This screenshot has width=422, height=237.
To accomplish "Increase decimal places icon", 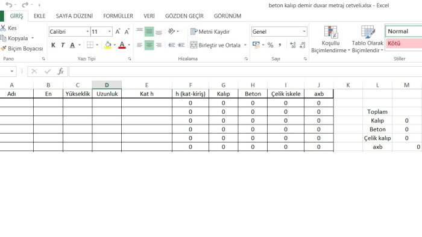I will coord(293,45).
